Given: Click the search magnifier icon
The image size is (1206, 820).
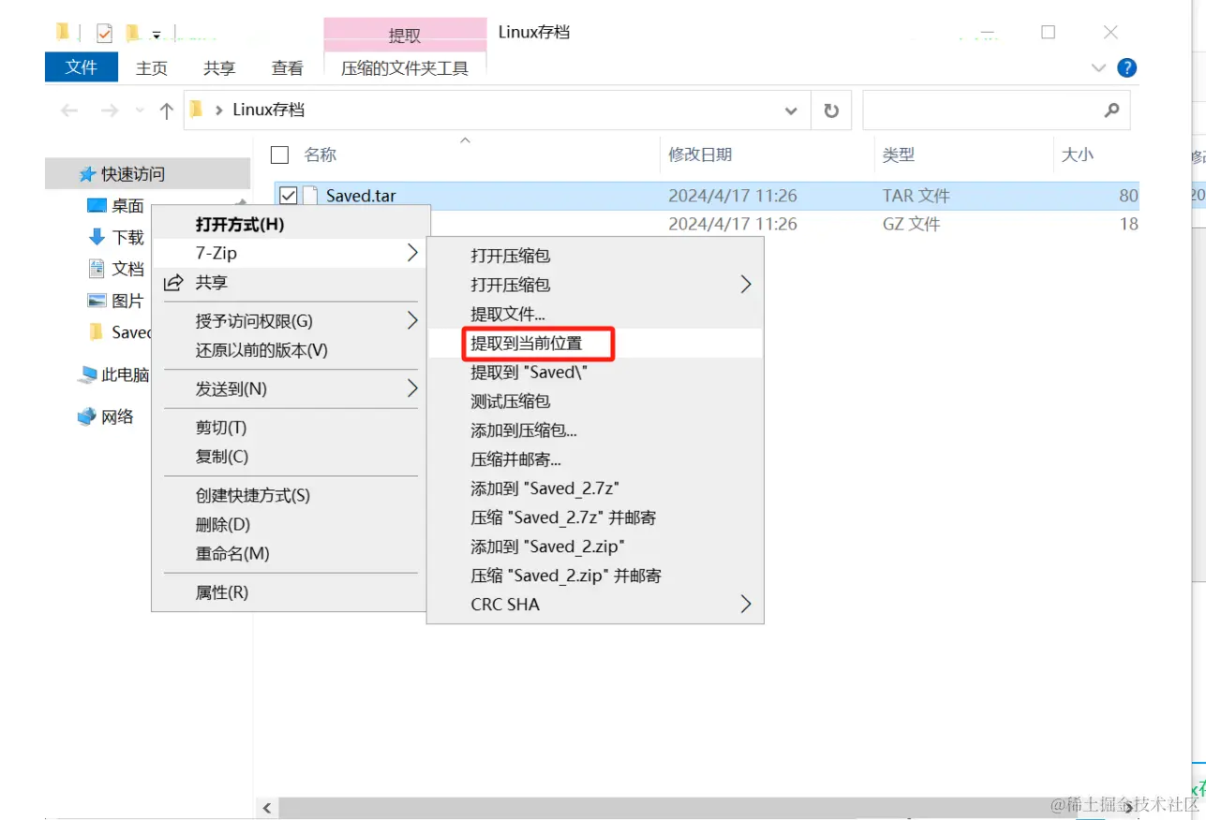Looking at the screenshot, I should pos(1111,110).
